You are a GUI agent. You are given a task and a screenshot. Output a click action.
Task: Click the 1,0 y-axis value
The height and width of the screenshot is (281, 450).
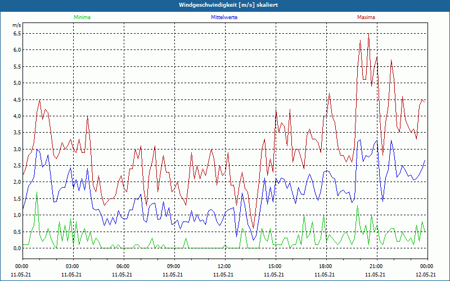(x=17, y=215)
